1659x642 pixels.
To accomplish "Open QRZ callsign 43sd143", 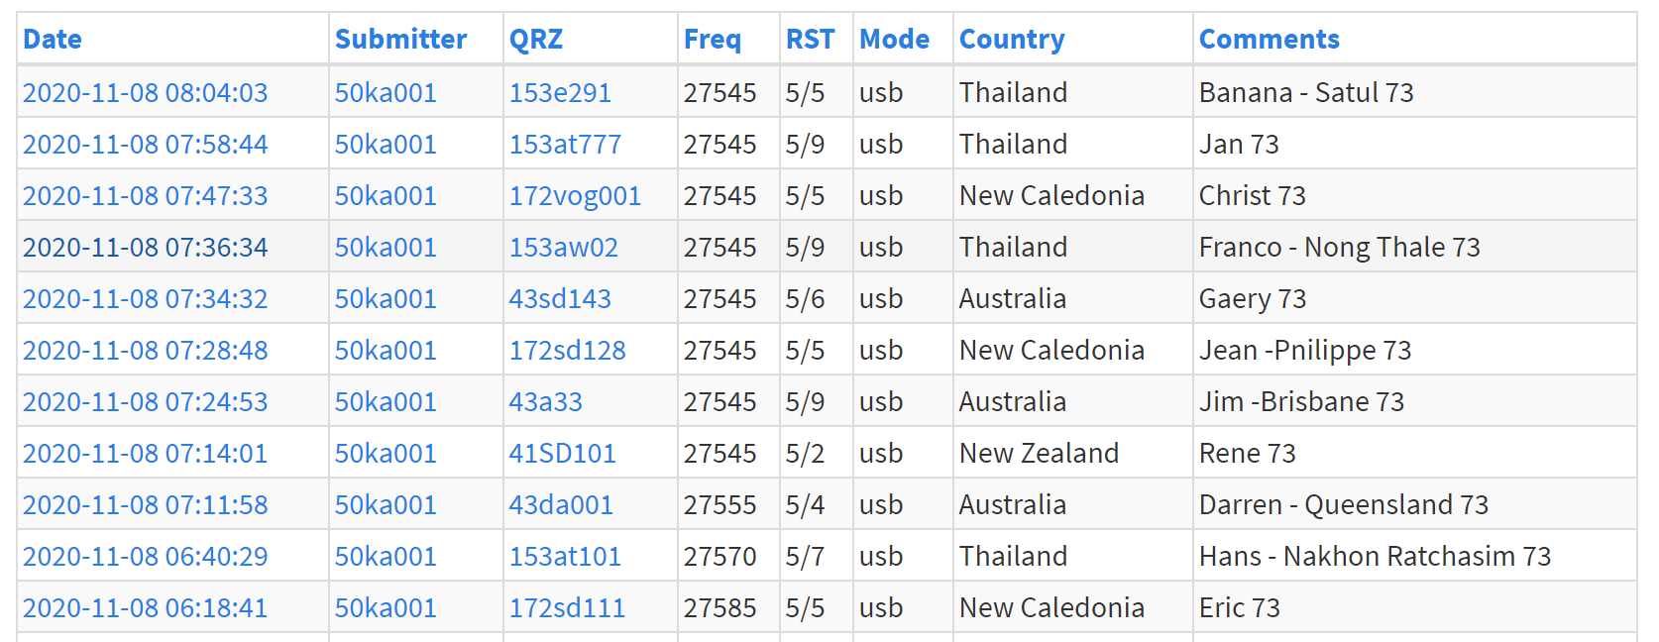I will tap(560, 299).
